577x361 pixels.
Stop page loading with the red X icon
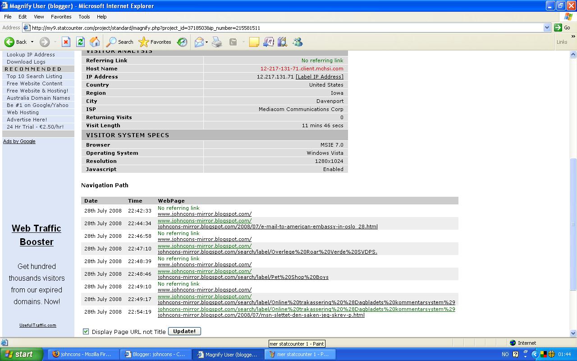(x=66, y=42)
